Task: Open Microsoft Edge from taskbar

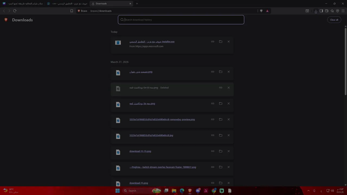Action: tap(182, 191)
